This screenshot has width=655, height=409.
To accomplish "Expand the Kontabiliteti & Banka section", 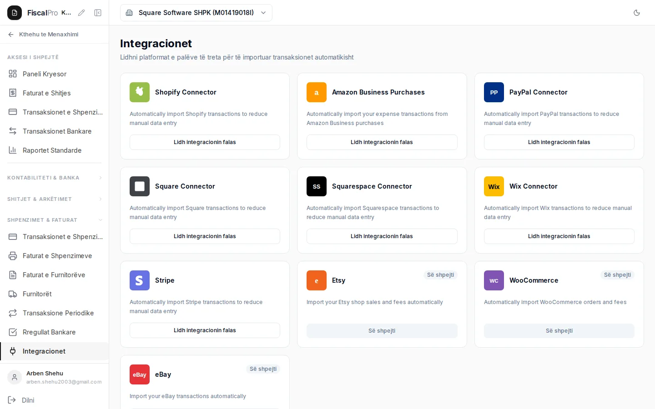I will 55,178.
